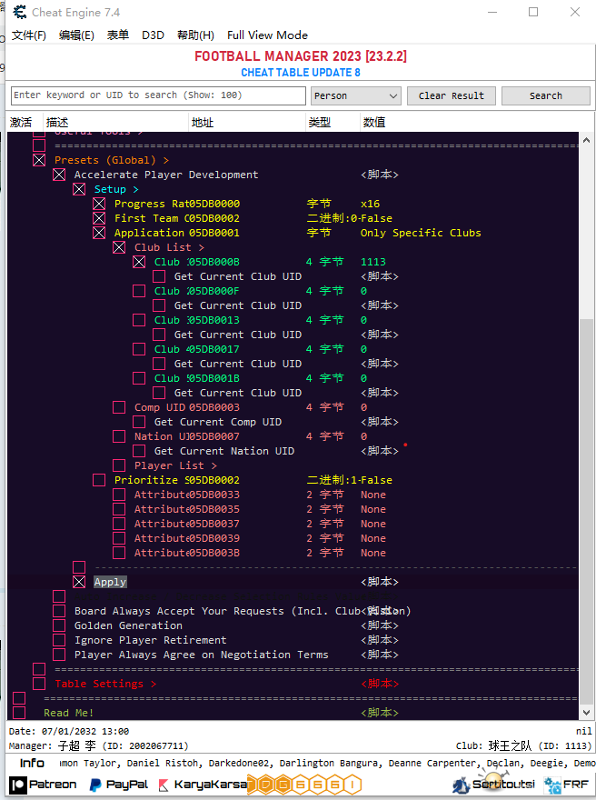Activate Get Current Nation UID script
Image resolution: width=596 pixels, height=800 pixels.
tap(139, 451)
